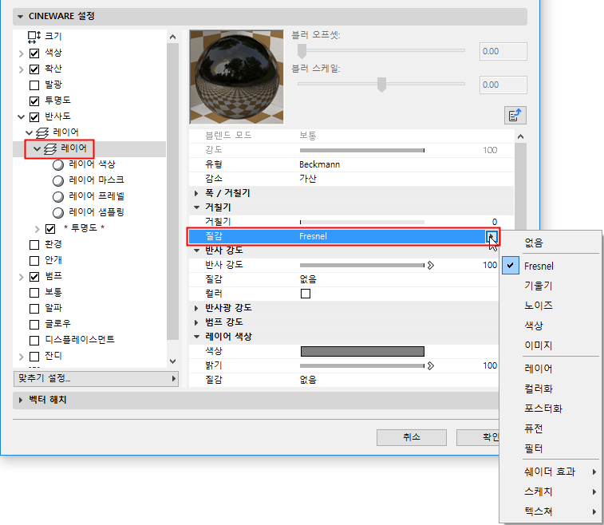Screen dimensions: 604x525
Task: Enable the 알파 channel checkbox
Action: click(x=34, y=309)
